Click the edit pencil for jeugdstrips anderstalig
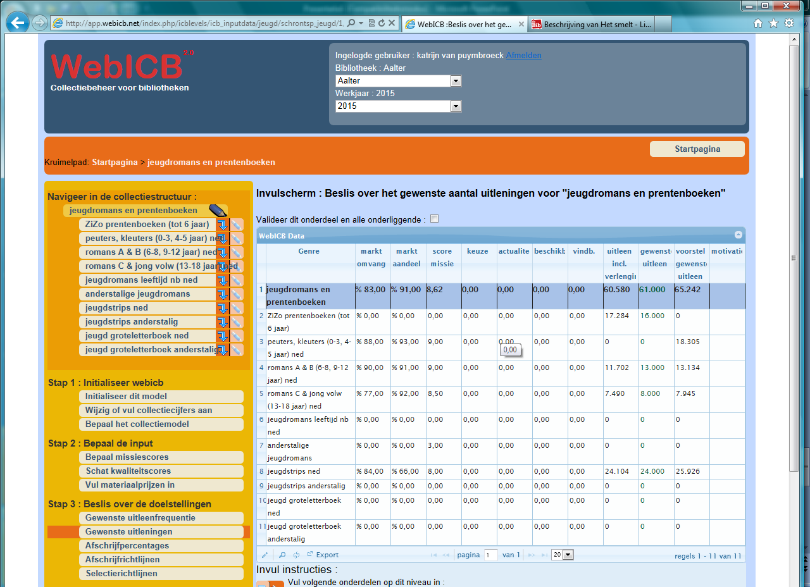 click(236, 322)
